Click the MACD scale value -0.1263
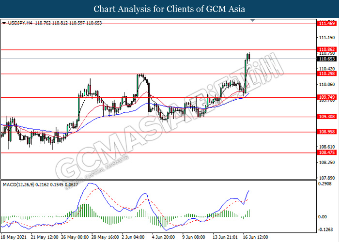The image size is (339, 242). pos(325,230)
